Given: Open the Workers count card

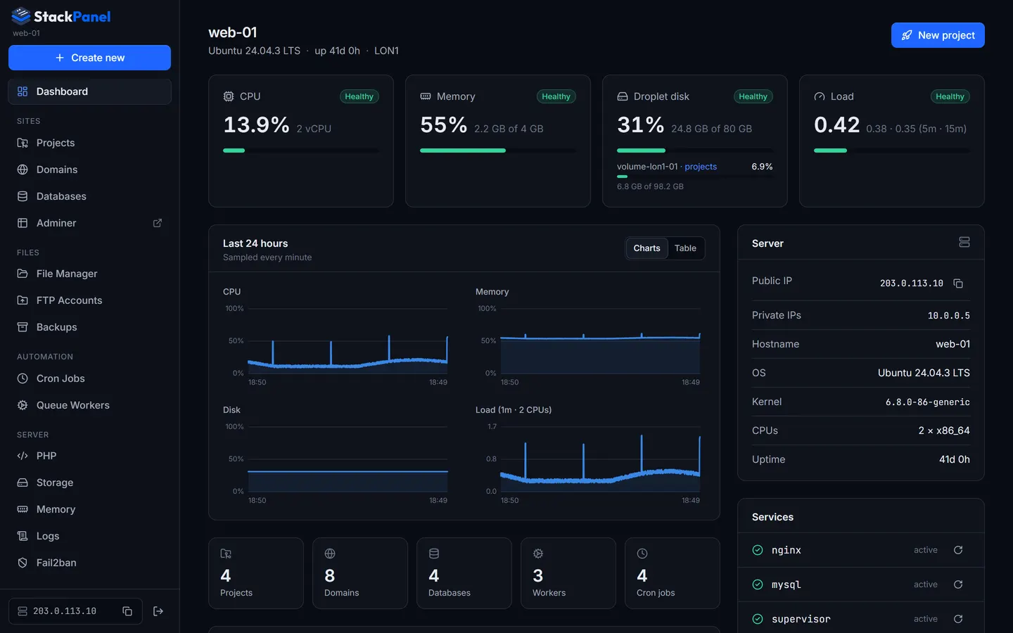Looking at the screenshot, I should click(x=568, y=573).
